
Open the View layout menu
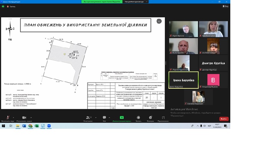pyautogui.click(x=226, y=6)
